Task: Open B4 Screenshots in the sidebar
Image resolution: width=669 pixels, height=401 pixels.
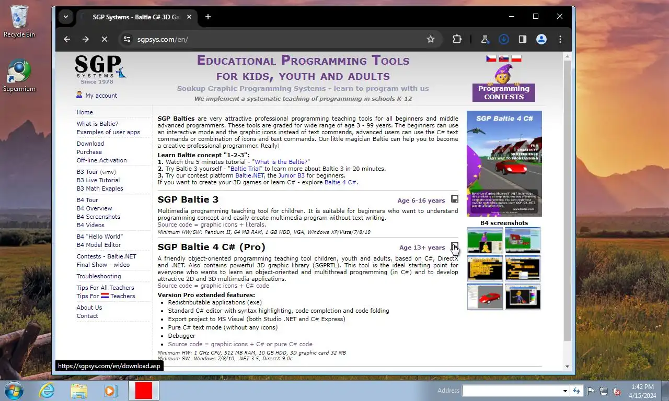Action: click(x=98, y=217)
